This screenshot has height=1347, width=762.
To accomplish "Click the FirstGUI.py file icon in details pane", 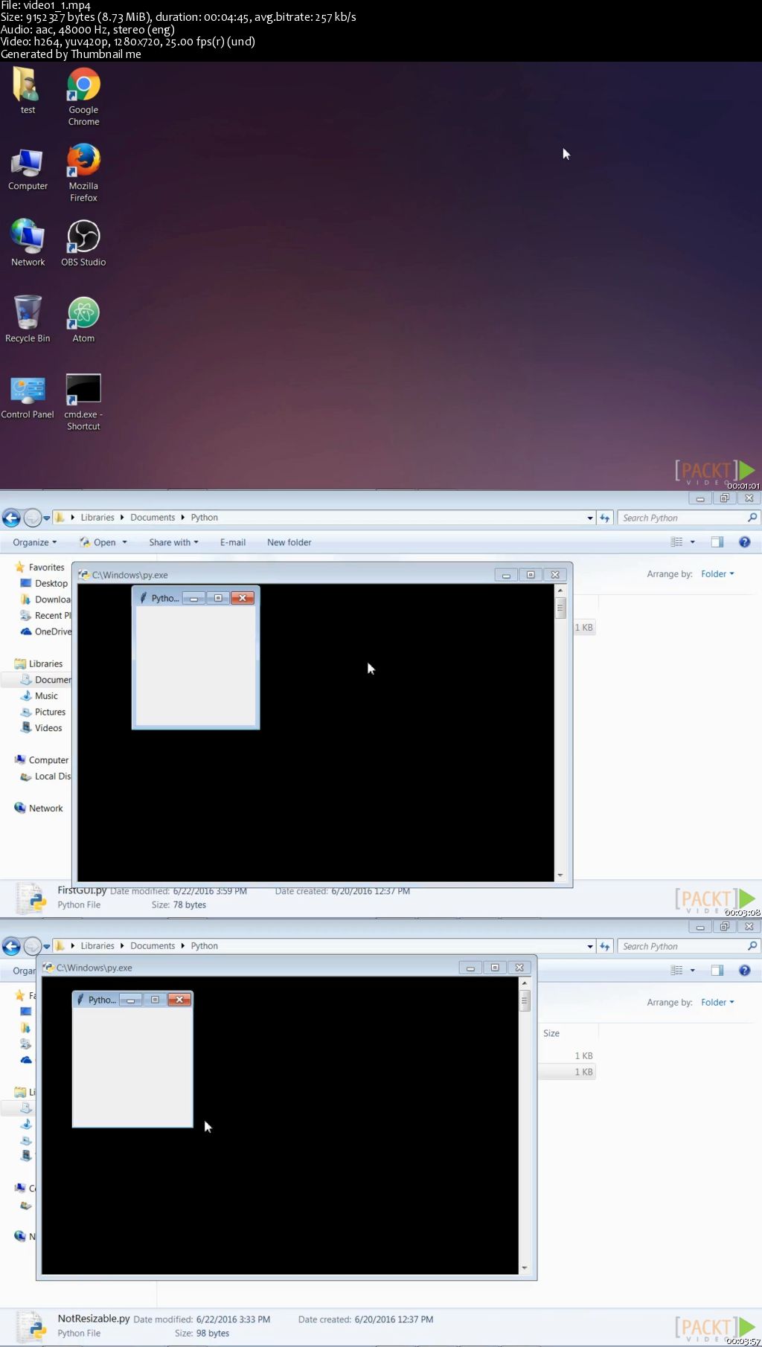I will [x=32, y=898].
